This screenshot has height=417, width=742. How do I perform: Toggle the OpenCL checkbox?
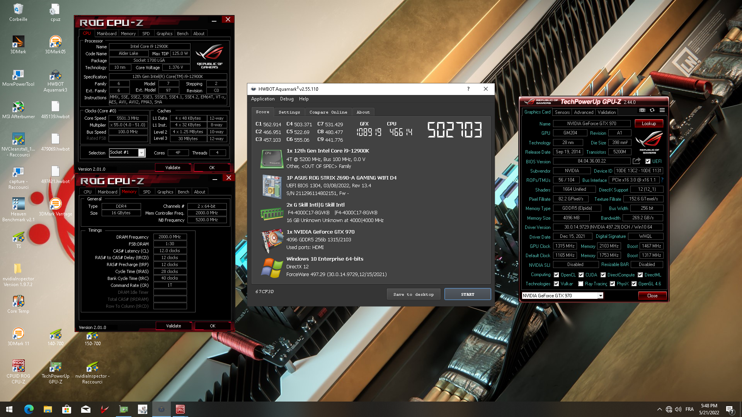[556, 275]
